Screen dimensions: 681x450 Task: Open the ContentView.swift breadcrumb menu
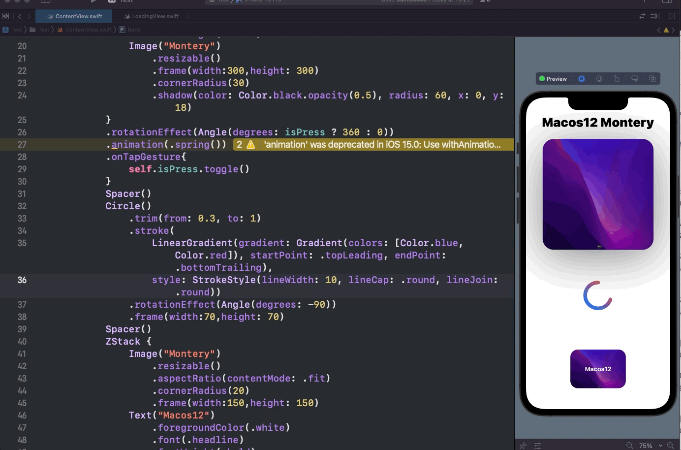coord(84,30)
